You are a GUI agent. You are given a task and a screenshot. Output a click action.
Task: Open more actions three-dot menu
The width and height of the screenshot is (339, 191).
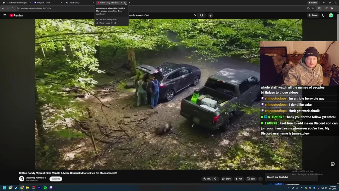coord(260,179)
